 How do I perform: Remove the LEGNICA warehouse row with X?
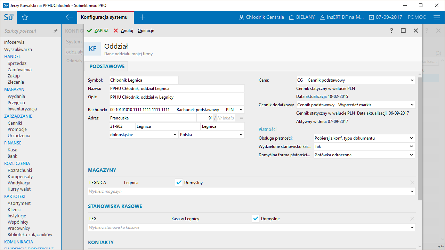(412, 183)
